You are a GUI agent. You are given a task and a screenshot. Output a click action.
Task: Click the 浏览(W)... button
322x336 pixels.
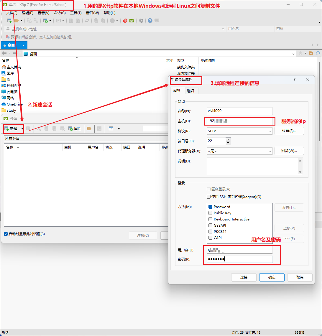[289, 151]
